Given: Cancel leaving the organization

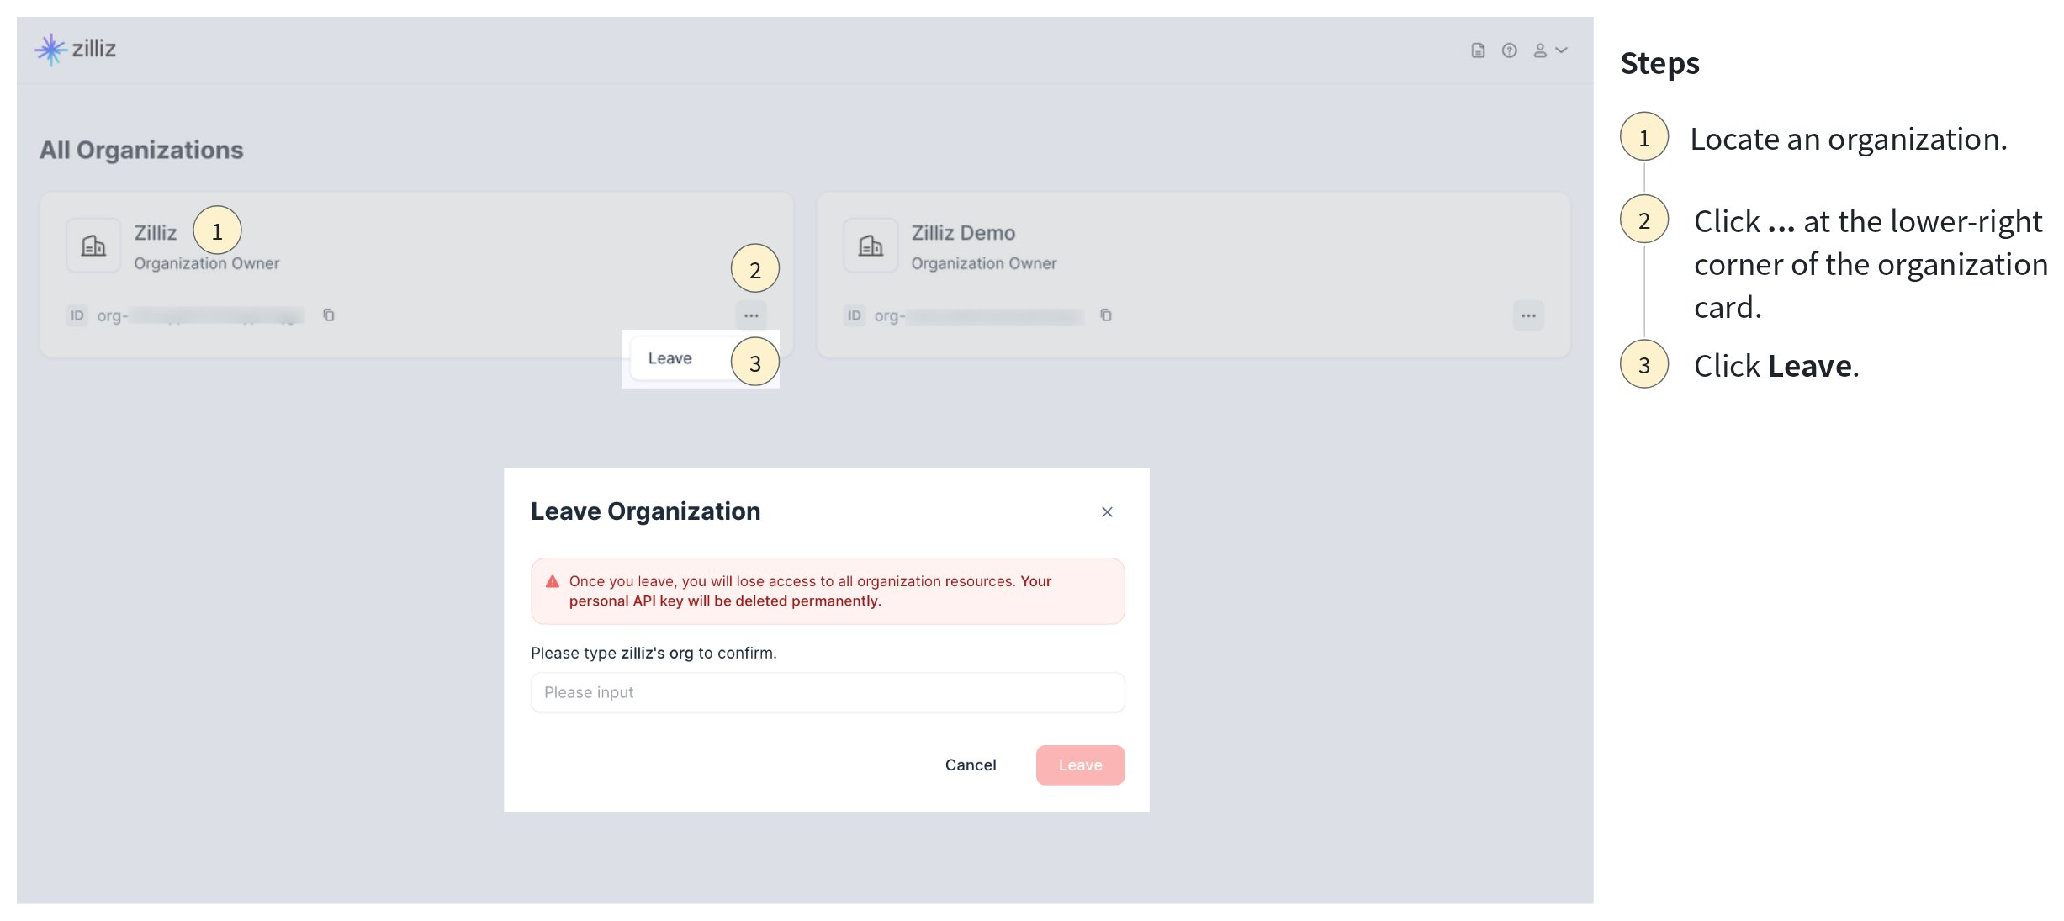Looking at the screenshot, I should 971,765.
